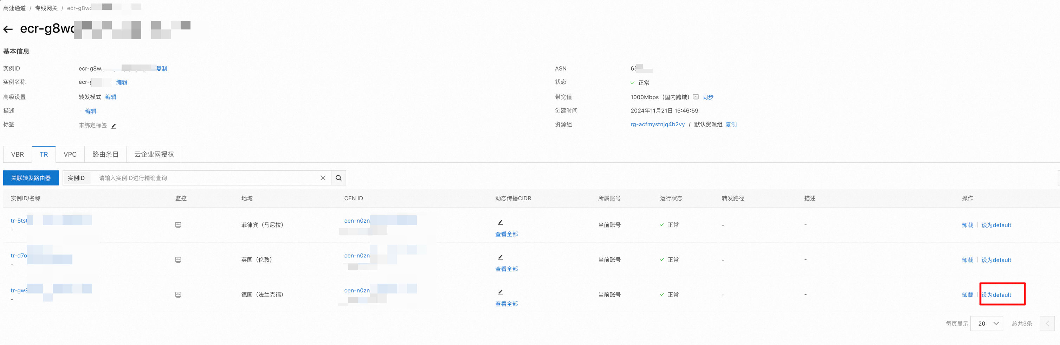This screenshot has height=345, width=1060.
Task: Click the 德国（法兰克福） region cell
Action: [263, 295]
